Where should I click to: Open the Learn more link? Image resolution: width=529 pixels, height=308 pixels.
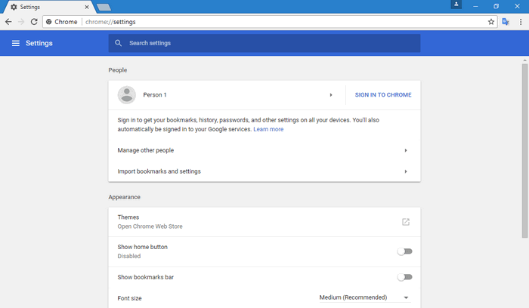tap(268, 129)
